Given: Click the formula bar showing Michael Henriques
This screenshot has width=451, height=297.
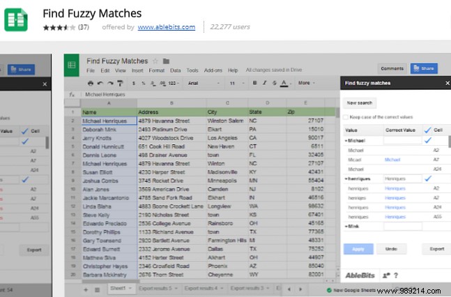Looking at the screenshot, I should tap(210, 94).
